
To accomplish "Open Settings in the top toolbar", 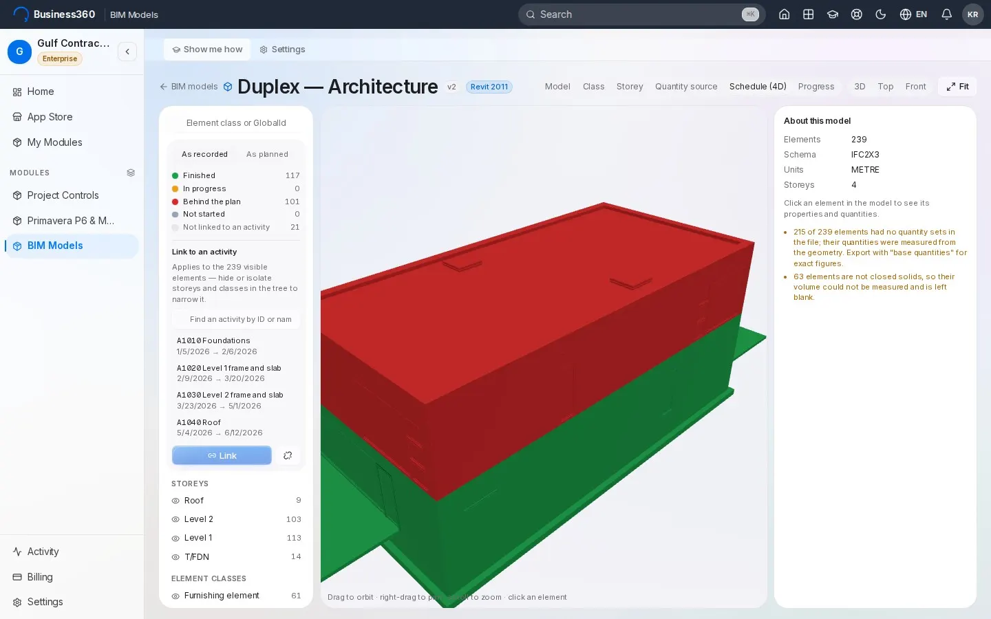I will (282, 50).
